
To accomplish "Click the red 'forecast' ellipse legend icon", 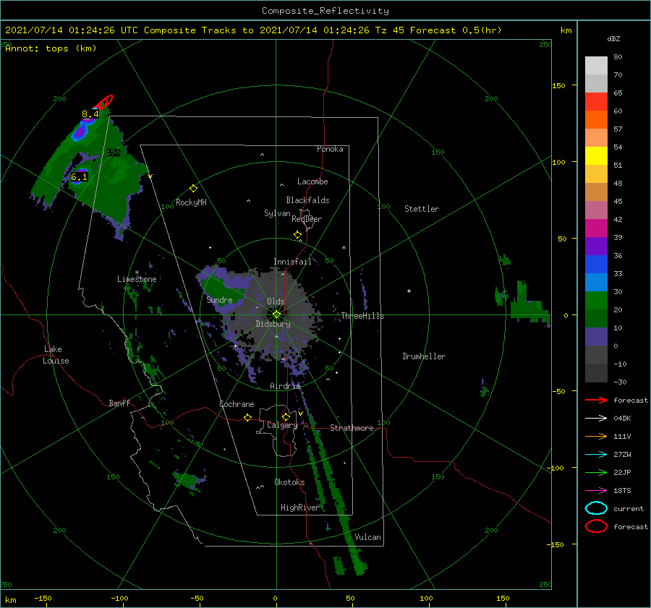I will pos(596,526).
